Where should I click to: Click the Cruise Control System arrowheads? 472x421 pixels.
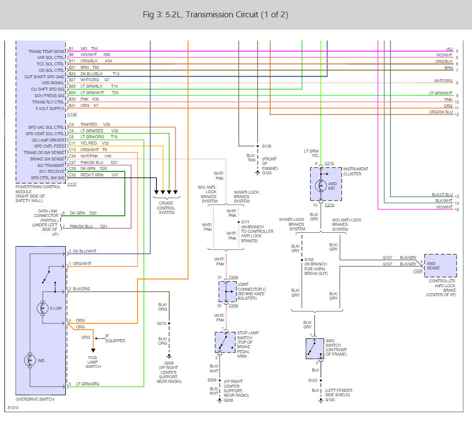coord(166,192)
